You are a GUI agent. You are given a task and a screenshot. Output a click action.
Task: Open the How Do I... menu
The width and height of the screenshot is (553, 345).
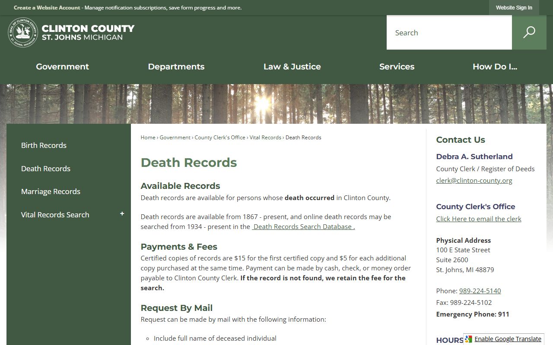[x=495, y=66]
